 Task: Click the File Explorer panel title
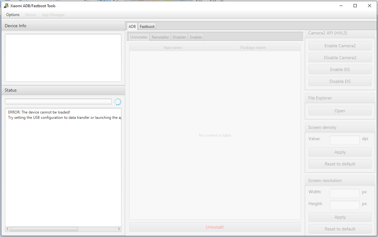pos(320,98)
